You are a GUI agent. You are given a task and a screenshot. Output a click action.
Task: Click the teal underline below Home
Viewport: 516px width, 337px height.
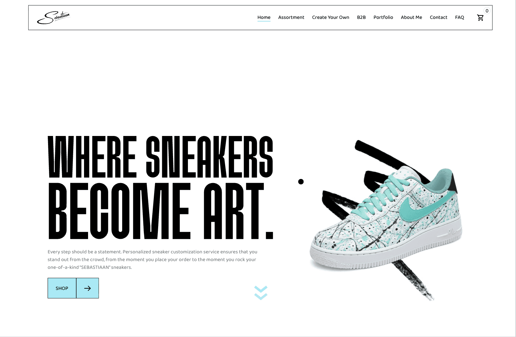point(264,21)
